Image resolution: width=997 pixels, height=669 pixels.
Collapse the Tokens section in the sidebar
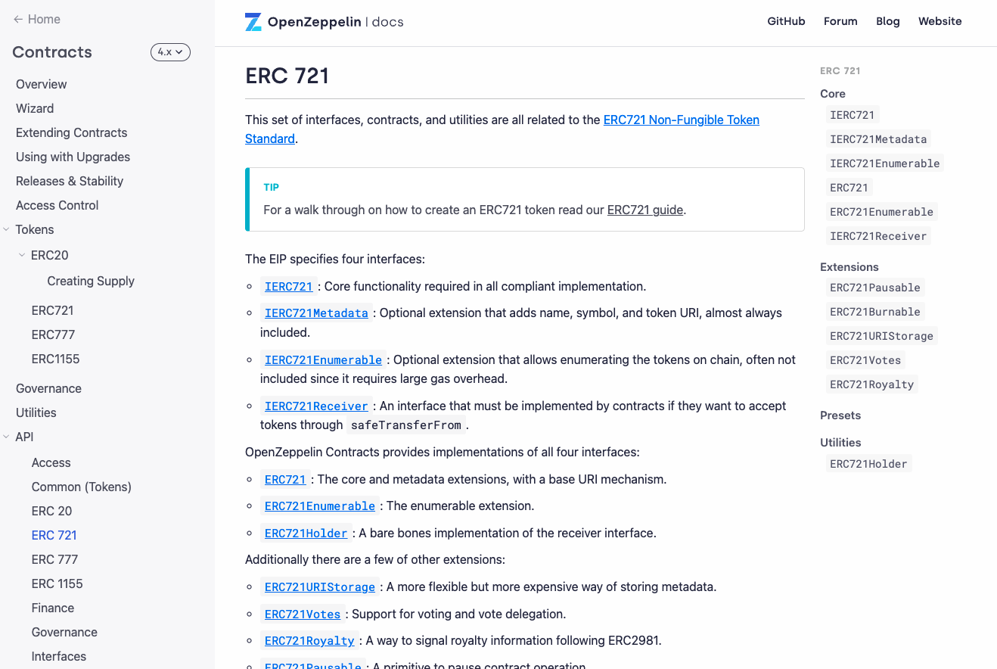pos(6,229)
